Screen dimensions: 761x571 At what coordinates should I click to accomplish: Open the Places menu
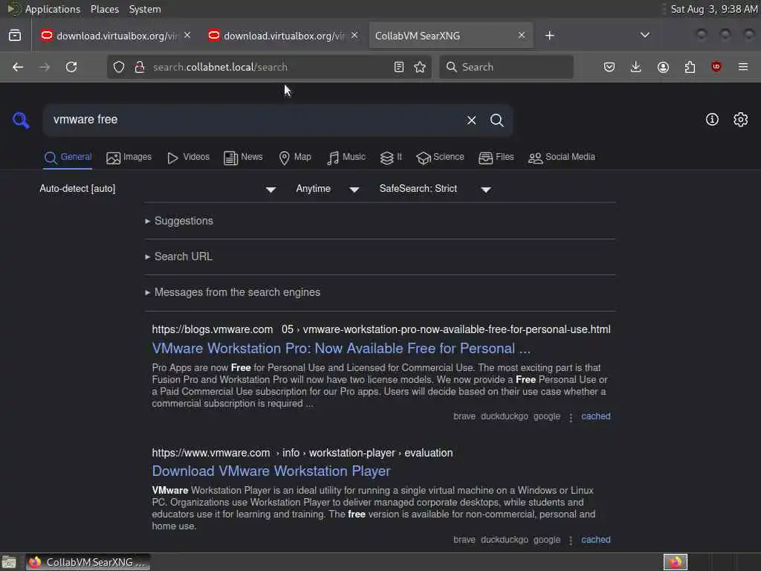(x=105, y=9)
